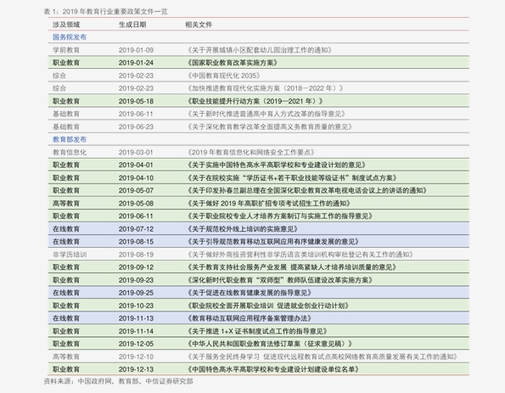Open 《关于规范校外线上培训的实施意见》 entry
505x393 pixels.
point(242,229)
